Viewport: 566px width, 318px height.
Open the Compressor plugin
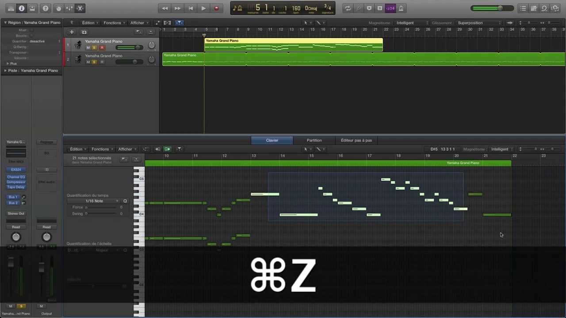tap(16, 182)
